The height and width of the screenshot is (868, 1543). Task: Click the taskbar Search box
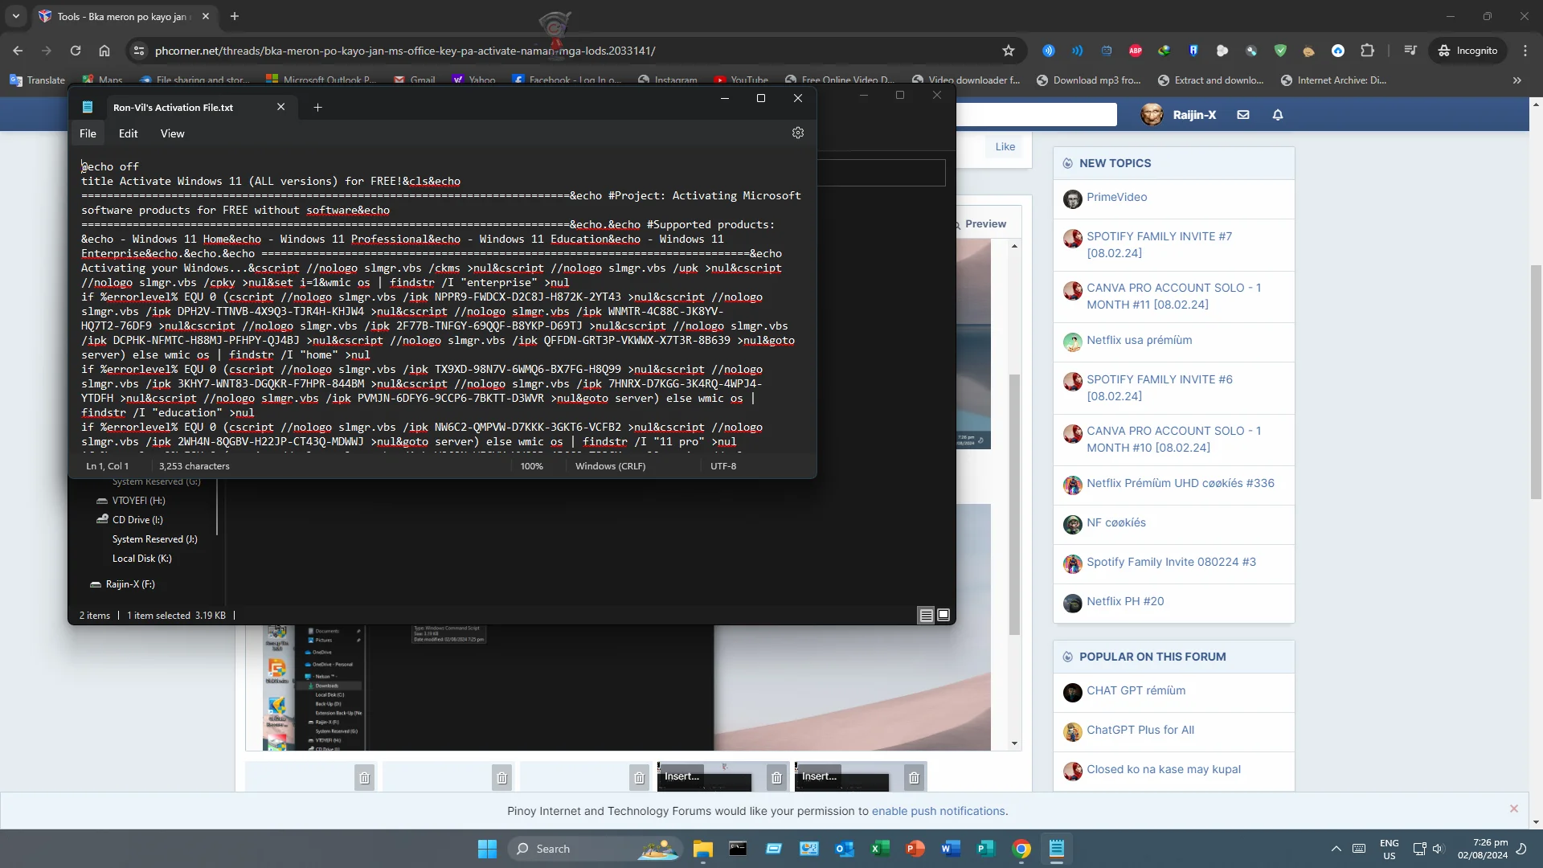tap(595, 849)
